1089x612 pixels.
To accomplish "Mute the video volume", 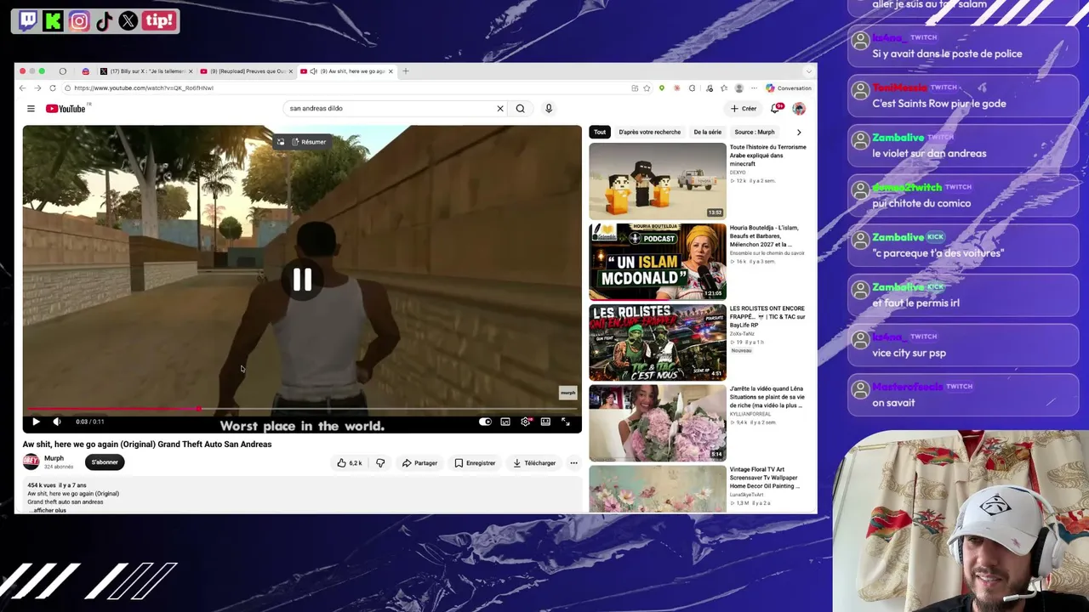I will (x=57, y=422).
